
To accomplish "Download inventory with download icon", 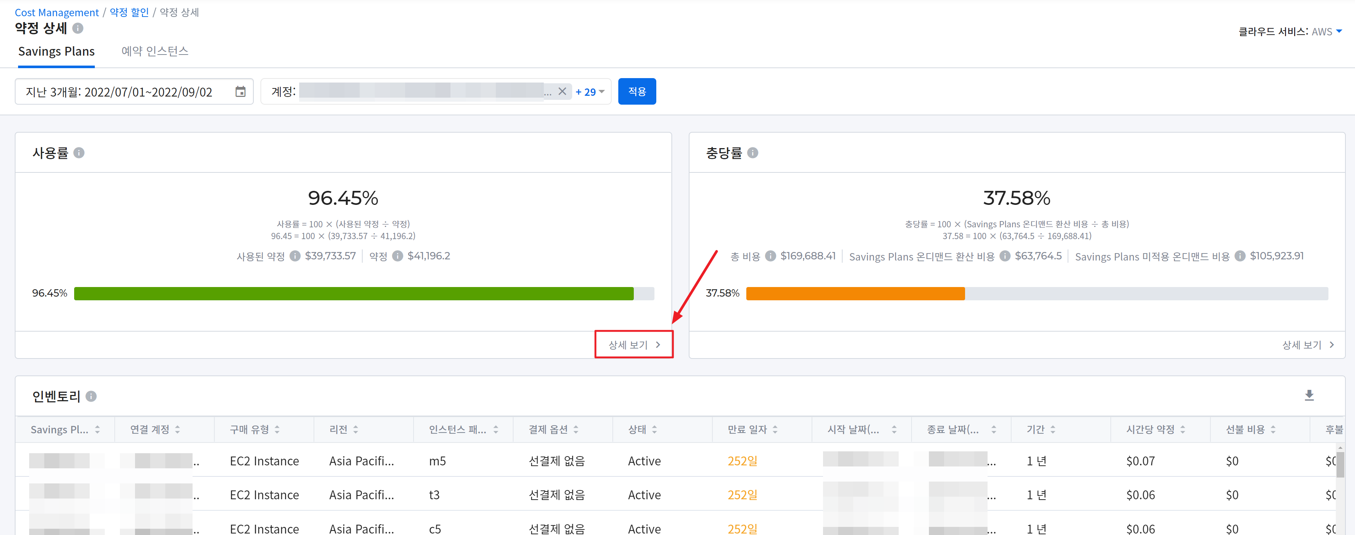I will 1309,395.
